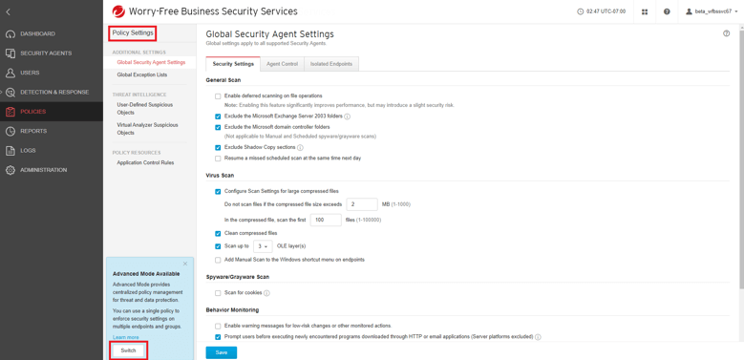
Task: Select Global Security Agent Settings
Action: pyautogui.click(x=151, y=62)
